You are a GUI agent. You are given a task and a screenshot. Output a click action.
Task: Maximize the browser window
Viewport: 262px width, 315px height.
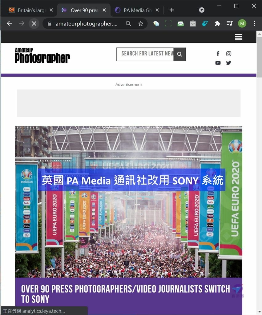coord(236,6)
